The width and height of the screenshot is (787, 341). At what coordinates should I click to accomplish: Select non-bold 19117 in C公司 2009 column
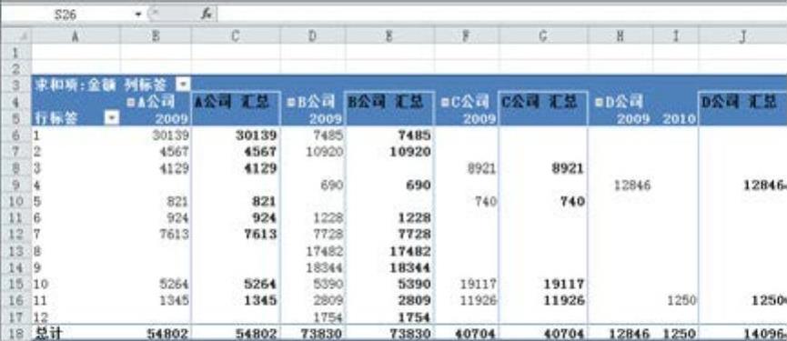click(478, 284)
